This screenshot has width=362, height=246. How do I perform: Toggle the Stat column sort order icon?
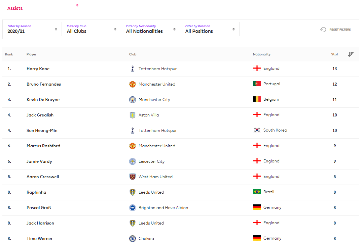[x=351, y=54]
